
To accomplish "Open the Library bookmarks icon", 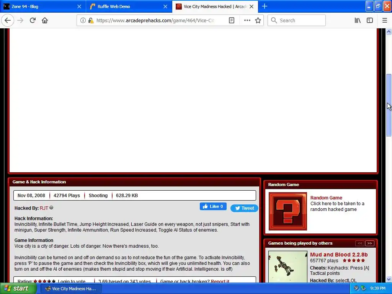I will [x=358, y=20].
